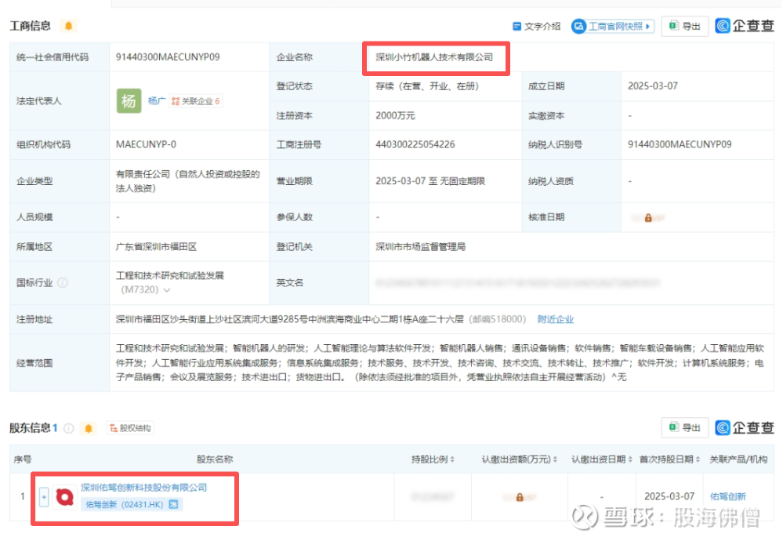Click the info icon beside 股东信息
Screen dimensions: 783x541
tap(69, 428)
